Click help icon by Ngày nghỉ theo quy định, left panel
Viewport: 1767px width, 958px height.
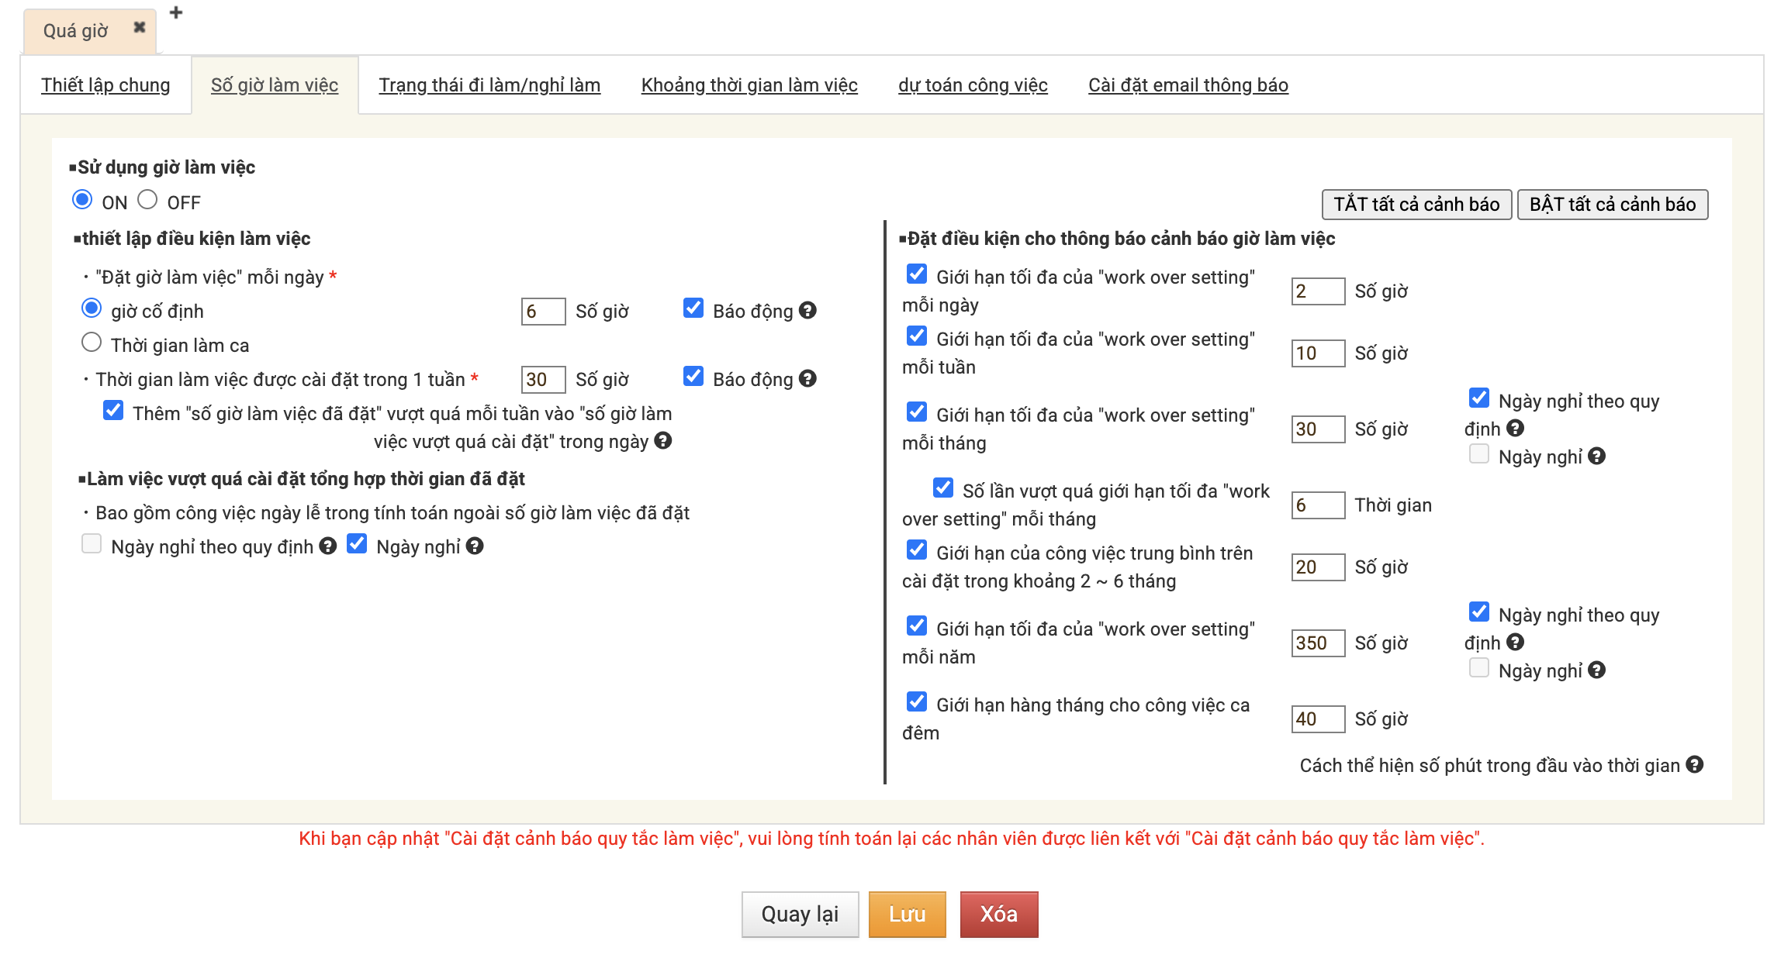tap(328, 546)
